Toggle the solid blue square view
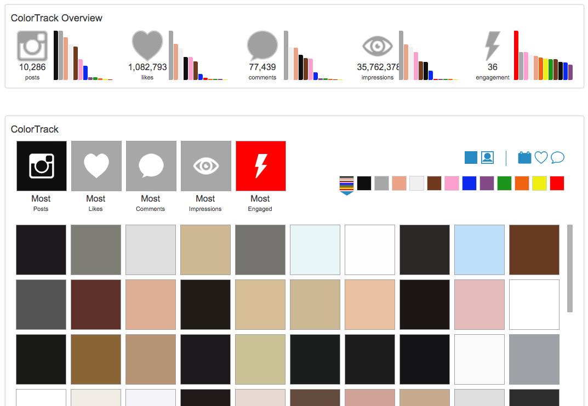The image size is (588, 406). click(x=471, y=158)
